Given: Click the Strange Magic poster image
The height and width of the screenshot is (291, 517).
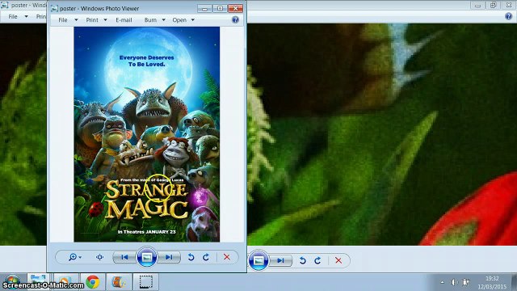Looking at the screenshot, I should [x=147, y=134].
